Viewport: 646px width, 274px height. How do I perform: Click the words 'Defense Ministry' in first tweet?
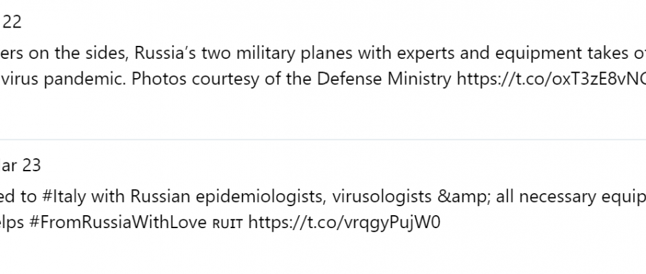[x=384, y=79]
